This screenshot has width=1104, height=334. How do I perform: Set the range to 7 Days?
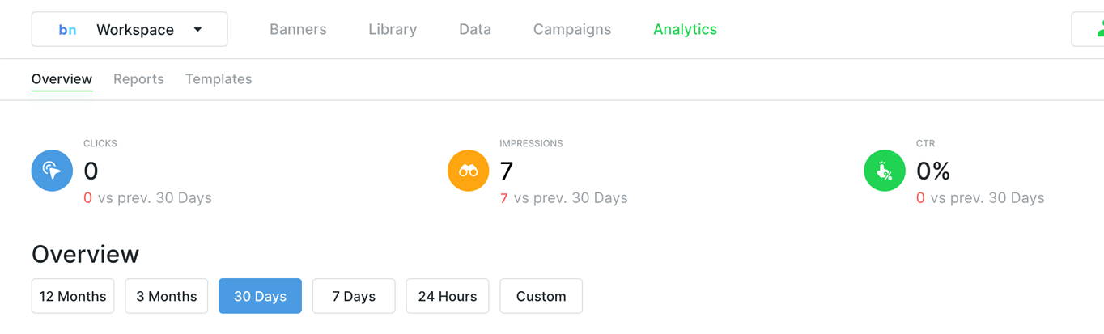click(354, 296)
